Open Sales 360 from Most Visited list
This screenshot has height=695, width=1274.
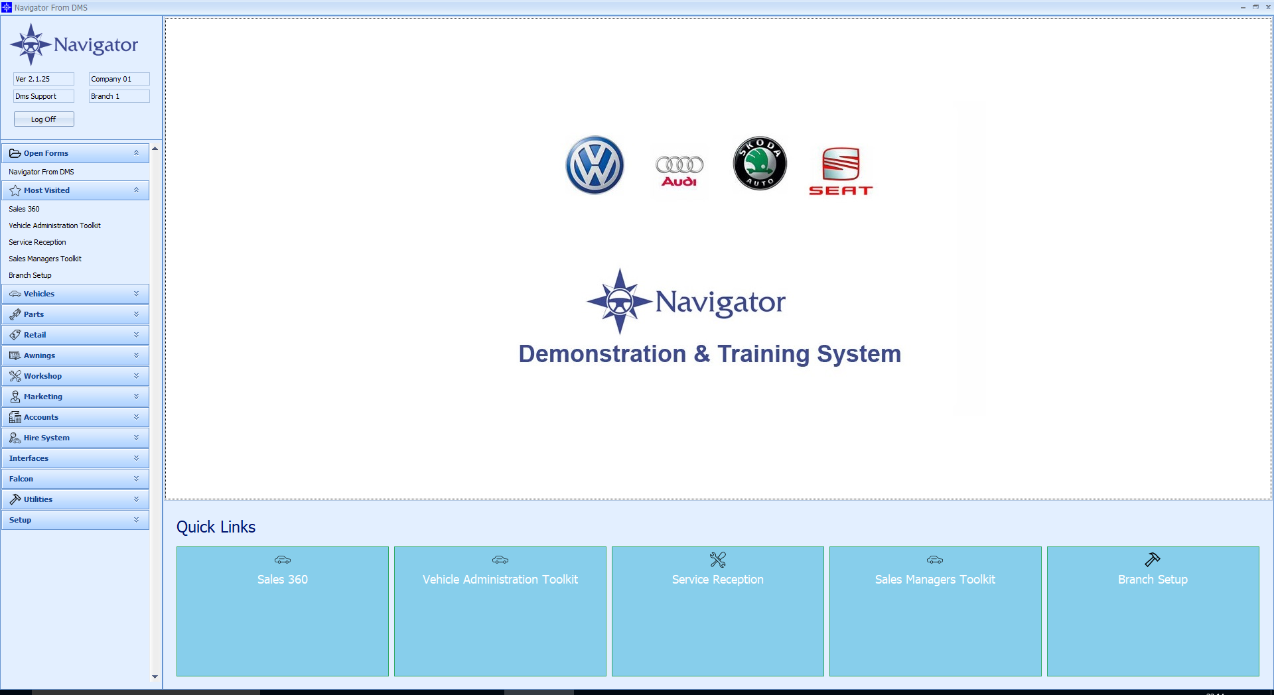24,209
